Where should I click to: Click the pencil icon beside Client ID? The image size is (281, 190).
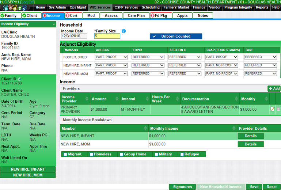[19, 79]
